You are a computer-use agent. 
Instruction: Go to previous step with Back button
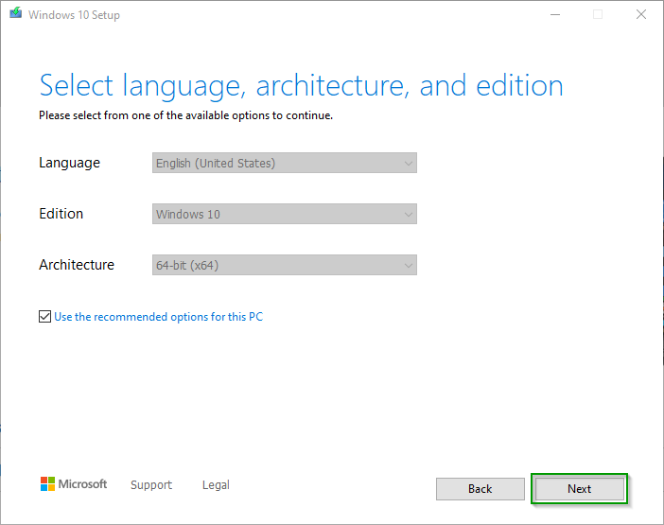coord(480,489)
